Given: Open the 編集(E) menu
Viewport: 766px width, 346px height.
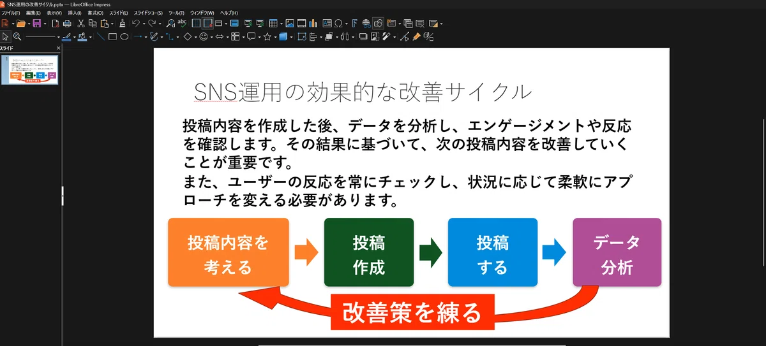Looking at the screenshot, I should click(x=33, y=13).
